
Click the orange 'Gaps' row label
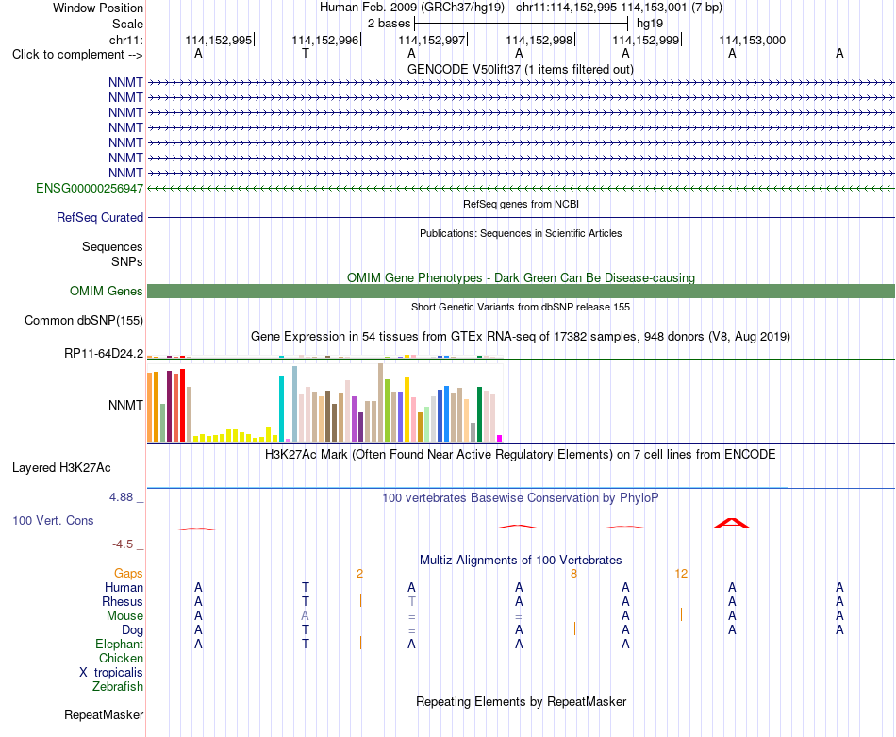[128, 573]
